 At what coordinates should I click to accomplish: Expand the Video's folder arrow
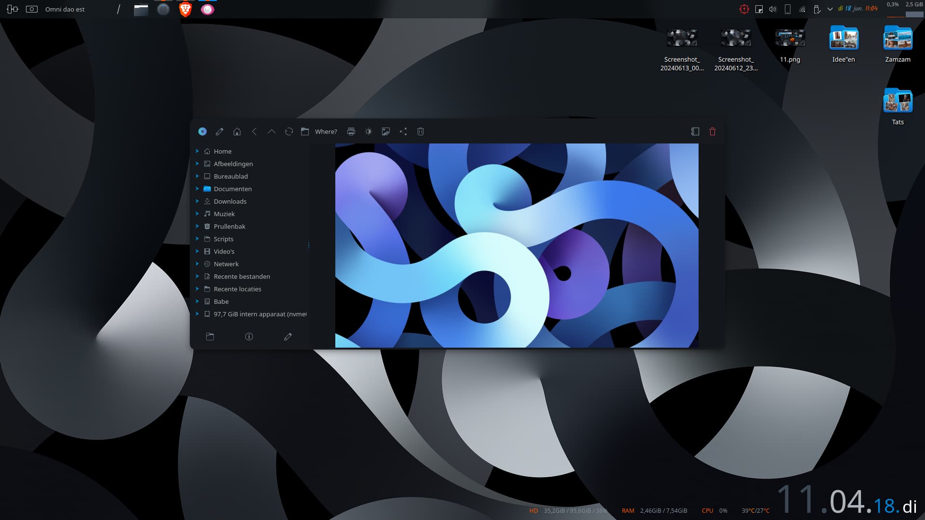(x=197, y=251)
